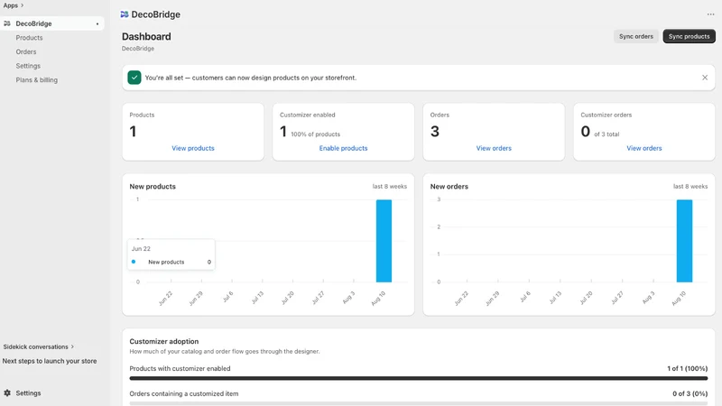Click the DecoBridge logo icon in header
The height and width of the screenshot is (406, 722).
pyautogui.click(x=125, y=14)
